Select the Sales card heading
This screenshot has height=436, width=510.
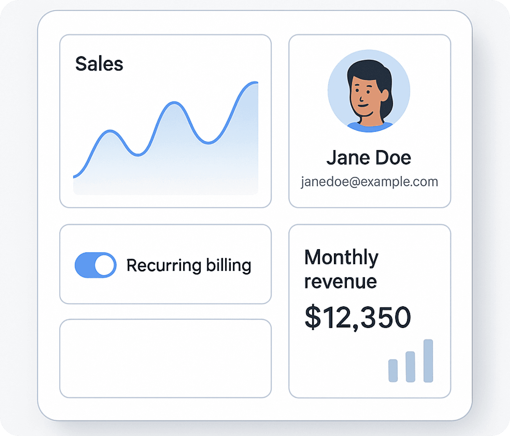[99, 64]
